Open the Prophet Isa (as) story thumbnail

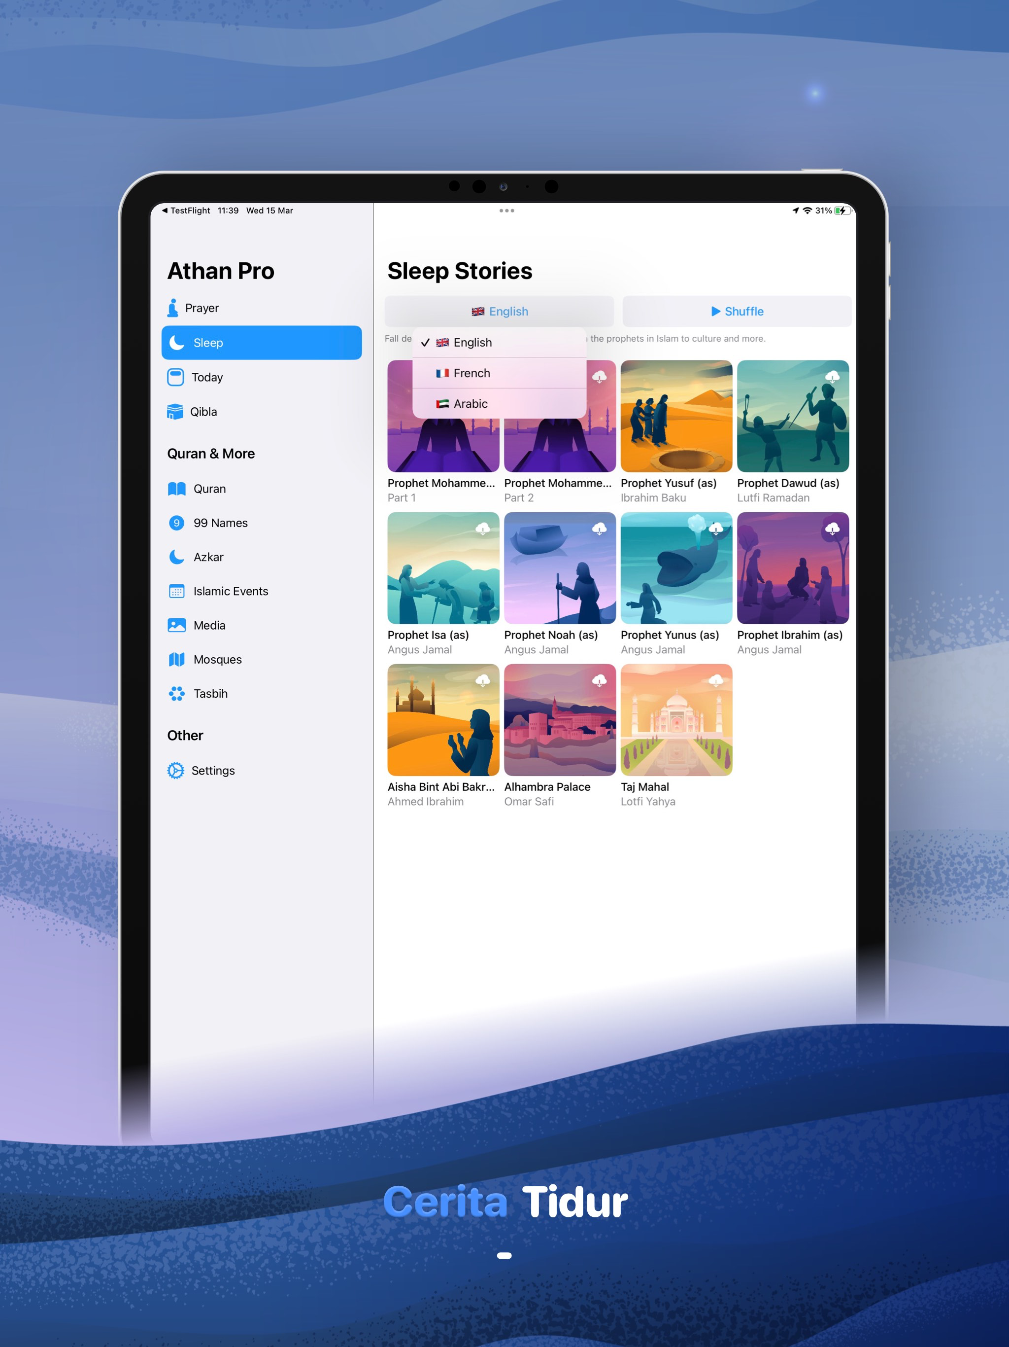coord(443,567)
